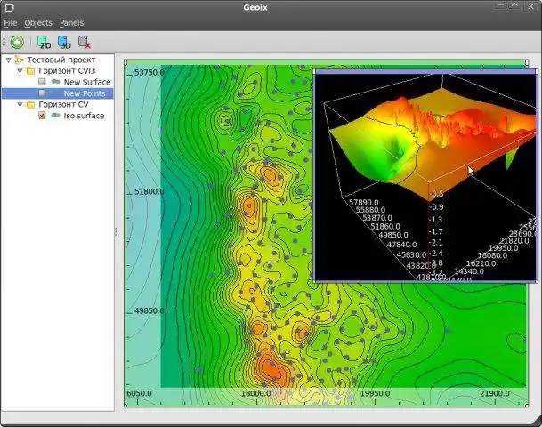Click the Тестовый проект project icon
The image size is (542, 427).
click(20, 60)
